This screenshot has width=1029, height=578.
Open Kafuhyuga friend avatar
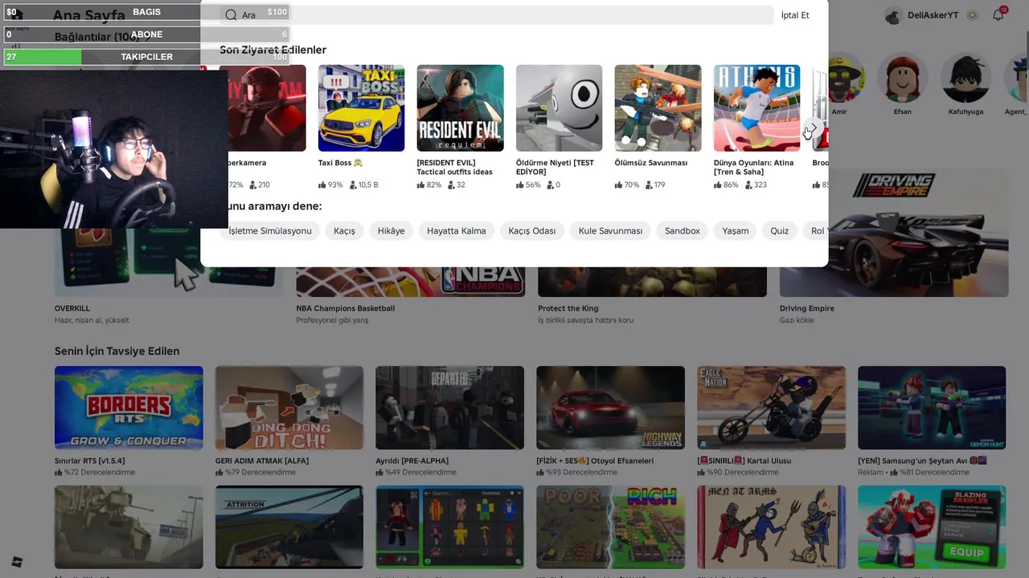(x=965, y=78)
